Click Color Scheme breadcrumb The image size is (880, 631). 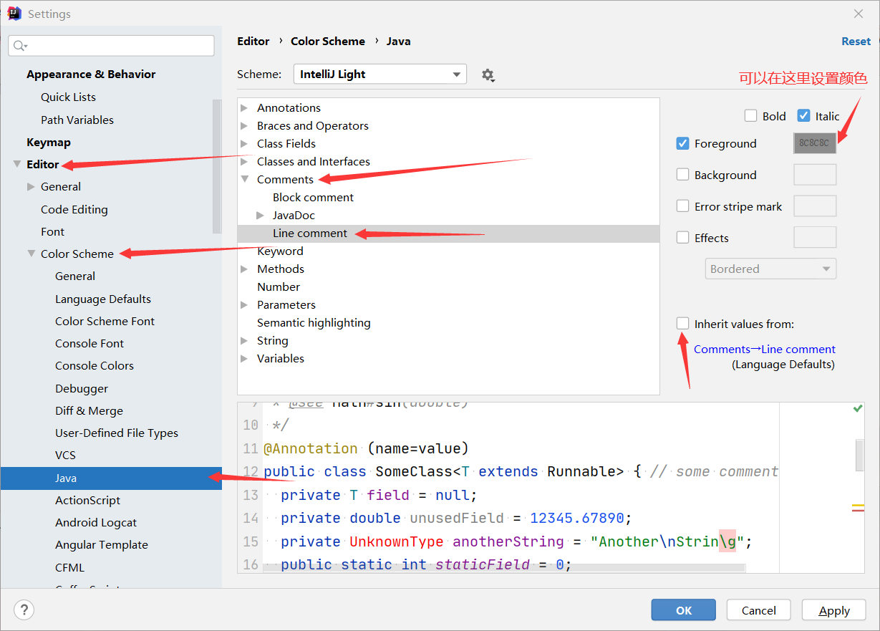pos(328,41)
